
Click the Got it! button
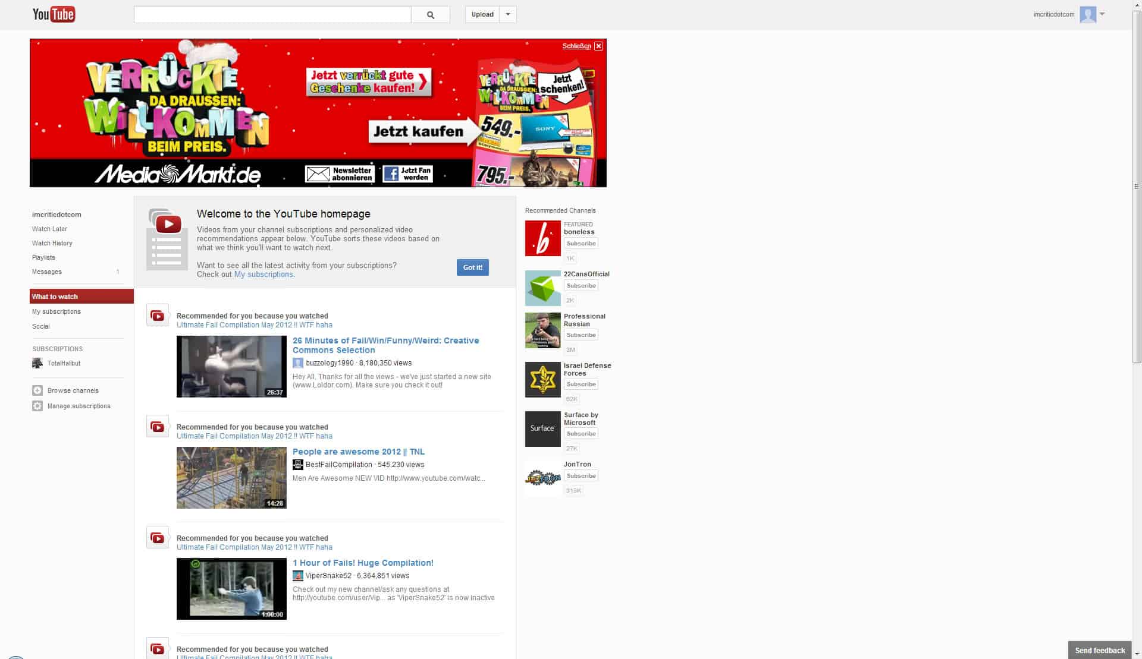[x=473, y=267]
